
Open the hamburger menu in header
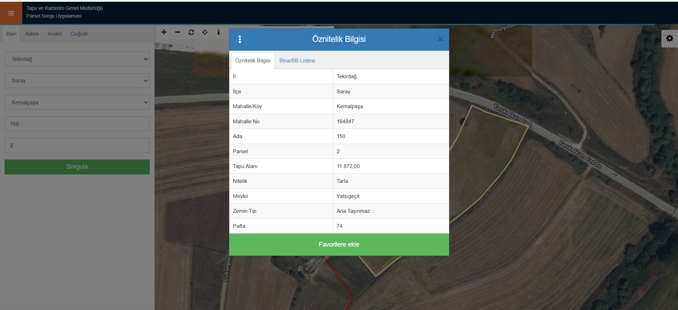click(x=11, y=13)
